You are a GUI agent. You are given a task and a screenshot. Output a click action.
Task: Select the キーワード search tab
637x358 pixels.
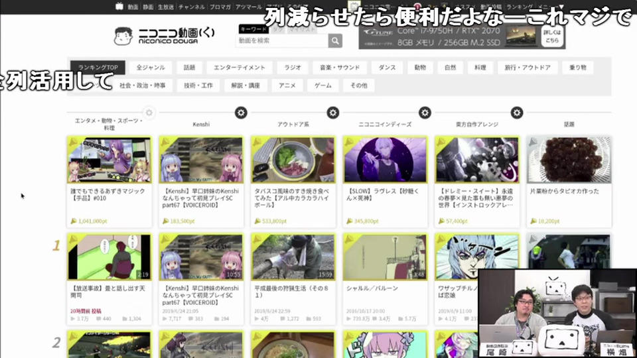(x=253, y=29)
